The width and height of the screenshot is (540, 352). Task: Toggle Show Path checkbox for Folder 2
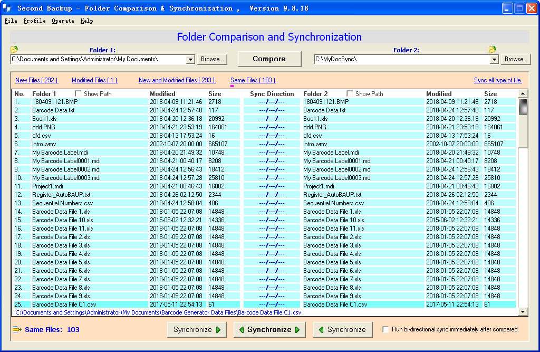click(350, 94)
